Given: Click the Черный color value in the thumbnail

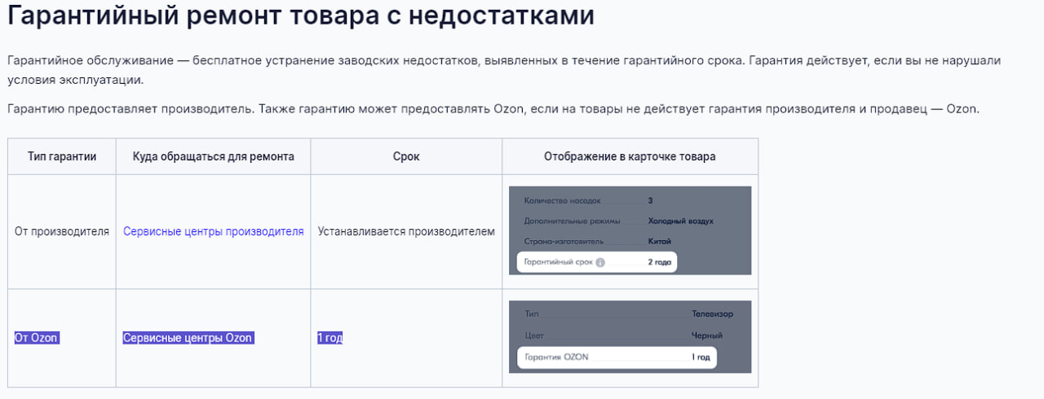Looking at the screenshot, I should point(706,335).
